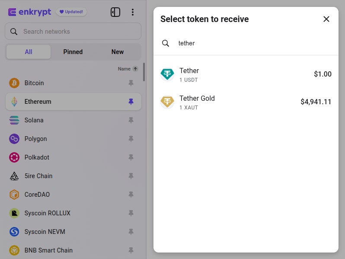Image resolution: width=345 pixels, height=259 pixels.
Task: Click the network list scrollbar
Action: 144,72
